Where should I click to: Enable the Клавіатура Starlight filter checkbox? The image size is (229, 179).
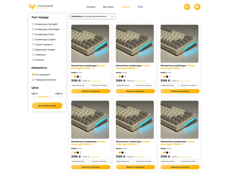pyautogui.click(x=33, y=24)
